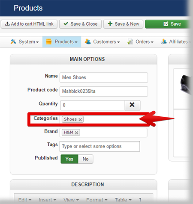Open the editor Edit menu
Screen dimensions: 193x204
pyautogui.click(x=25, y=200)
